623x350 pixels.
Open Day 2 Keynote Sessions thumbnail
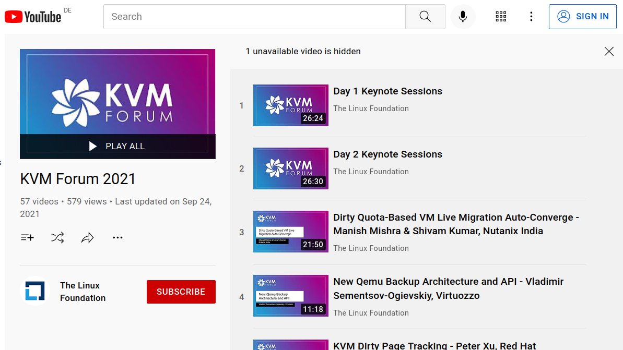[291, 168]
